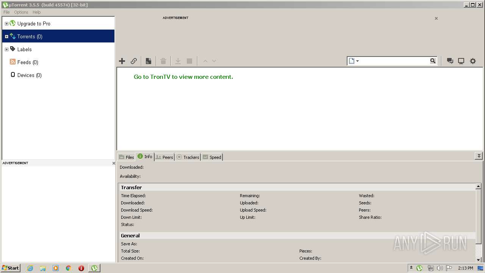
Task: Click the Action Center flag icon
Action: tap(449, 268)
